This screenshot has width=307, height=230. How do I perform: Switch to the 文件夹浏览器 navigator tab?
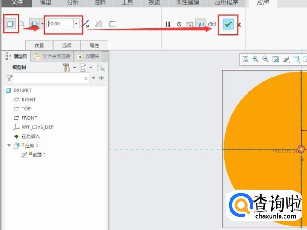(52, 56)
